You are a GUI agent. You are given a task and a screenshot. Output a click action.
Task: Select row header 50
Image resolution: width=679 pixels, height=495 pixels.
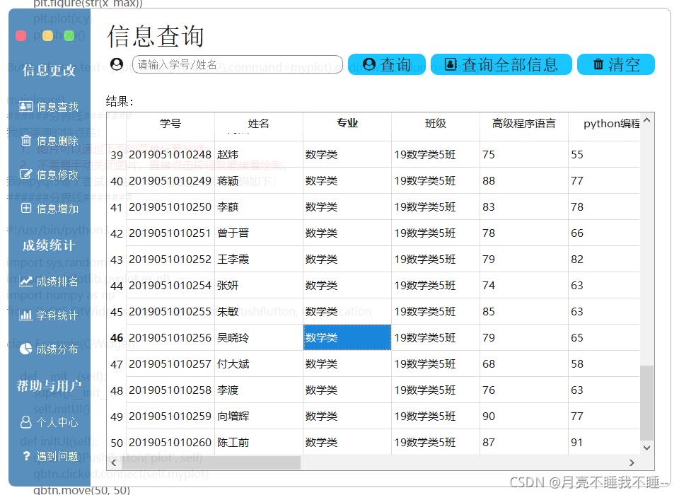point(117,443)
